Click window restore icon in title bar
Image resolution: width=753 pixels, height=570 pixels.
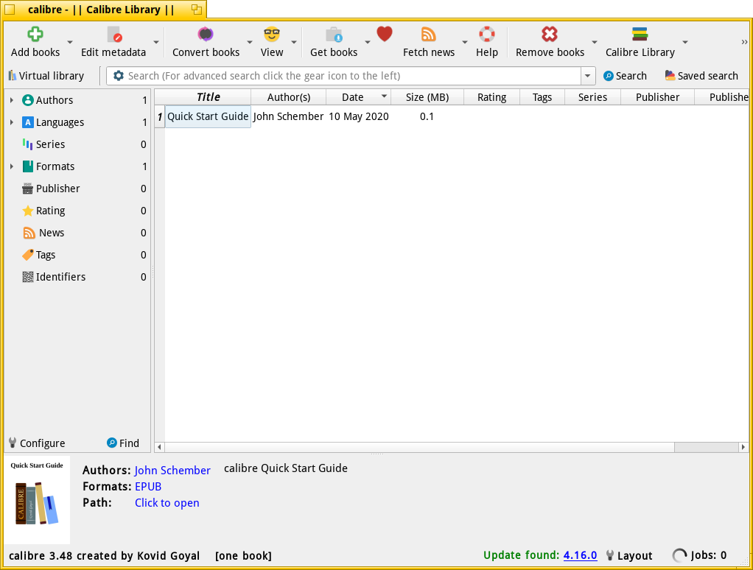coord(197,10)
